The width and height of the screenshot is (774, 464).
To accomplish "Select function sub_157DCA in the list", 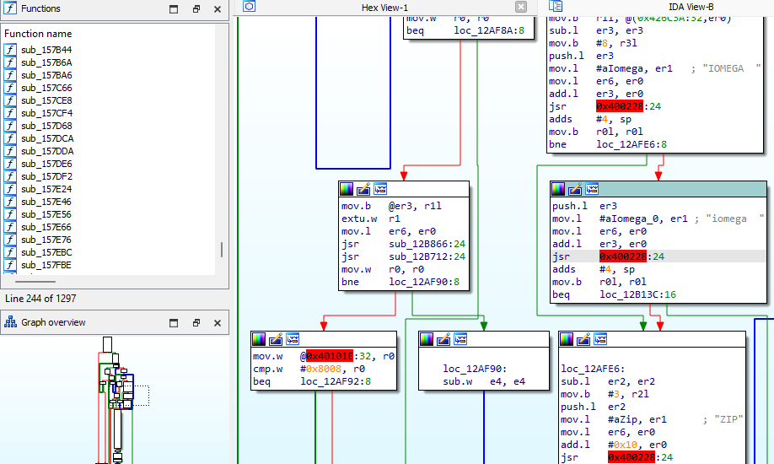I will click(47, 138).
